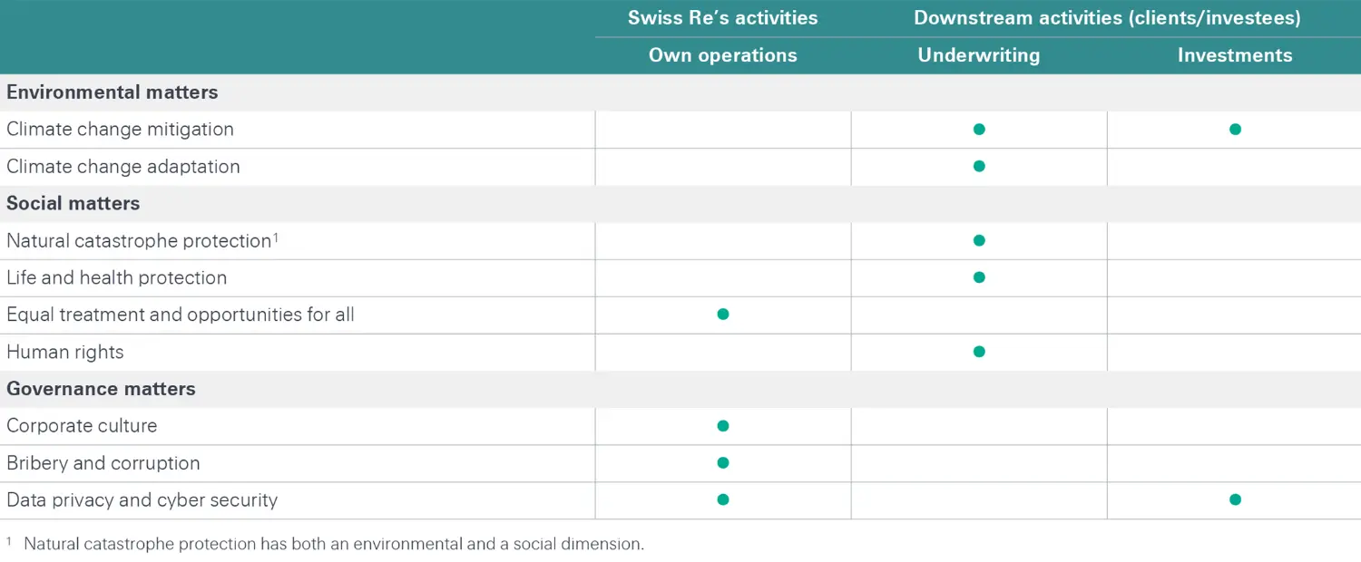Click the Own operations dot for Equal treatment
The image size is (1361, 562).
click(x=723, y=315)
